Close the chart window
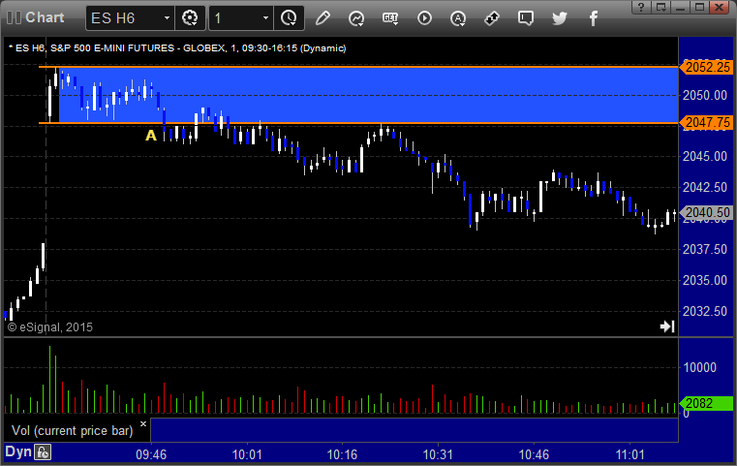737x466 pixels. click(720, 7)
